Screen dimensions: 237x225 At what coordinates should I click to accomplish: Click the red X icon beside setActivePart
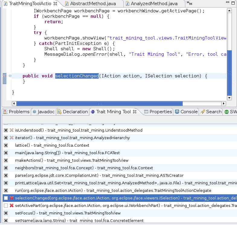tap(12, 205)
